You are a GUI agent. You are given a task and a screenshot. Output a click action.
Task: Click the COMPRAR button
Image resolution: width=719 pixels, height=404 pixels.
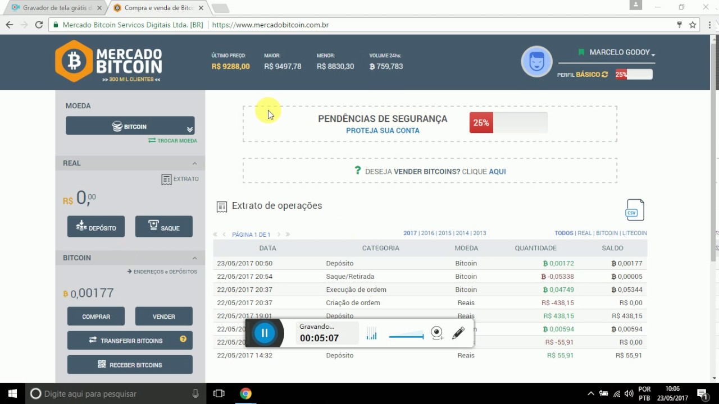(96, 316)
